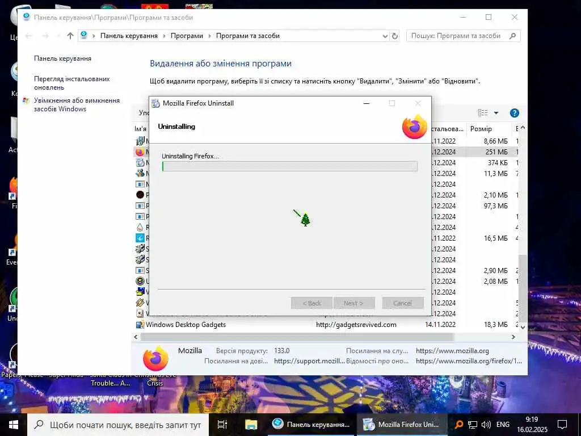Click the taskbar search box
The image size is (581, 436).
point(118,425)
